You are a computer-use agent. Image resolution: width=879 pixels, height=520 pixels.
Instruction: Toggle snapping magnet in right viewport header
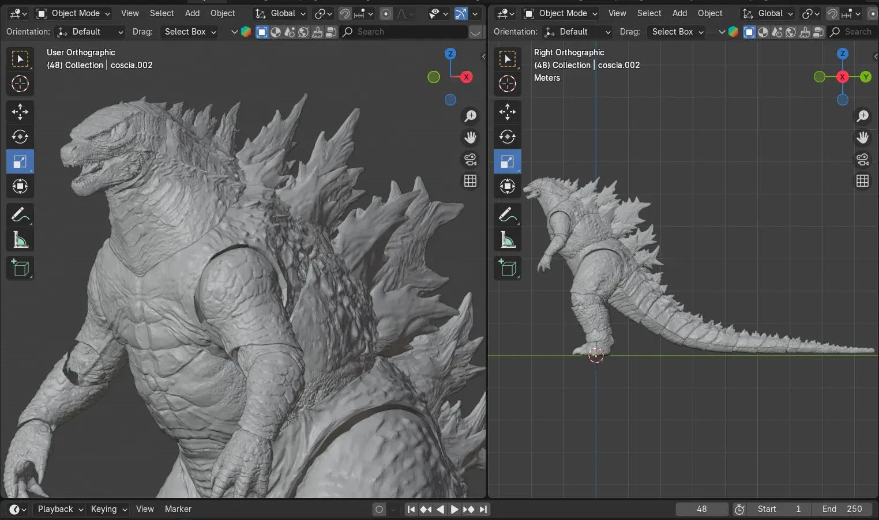pyautogui.click(x=832, y=13)
